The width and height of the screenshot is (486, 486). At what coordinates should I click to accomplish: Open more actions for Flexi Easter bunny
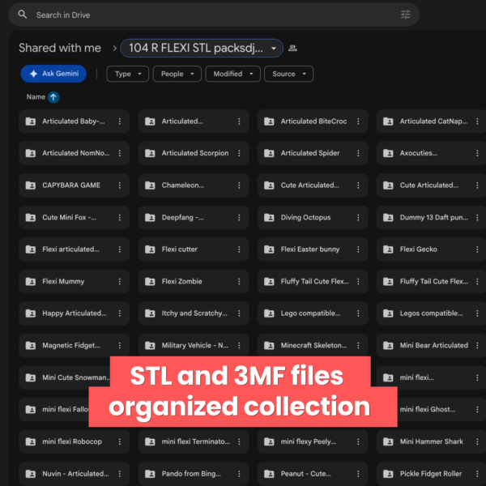358,249
